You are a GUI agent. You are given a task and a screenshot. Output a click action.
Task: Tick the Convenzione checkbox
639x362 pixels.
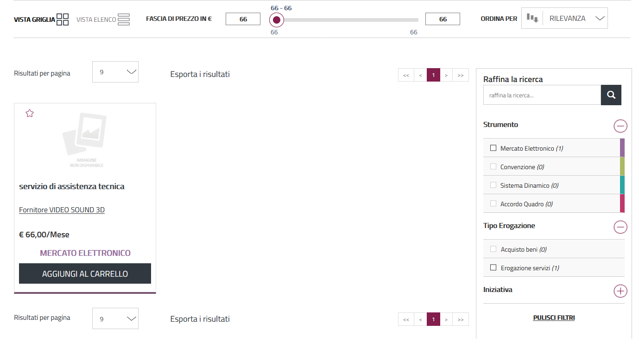pos(493,167)
